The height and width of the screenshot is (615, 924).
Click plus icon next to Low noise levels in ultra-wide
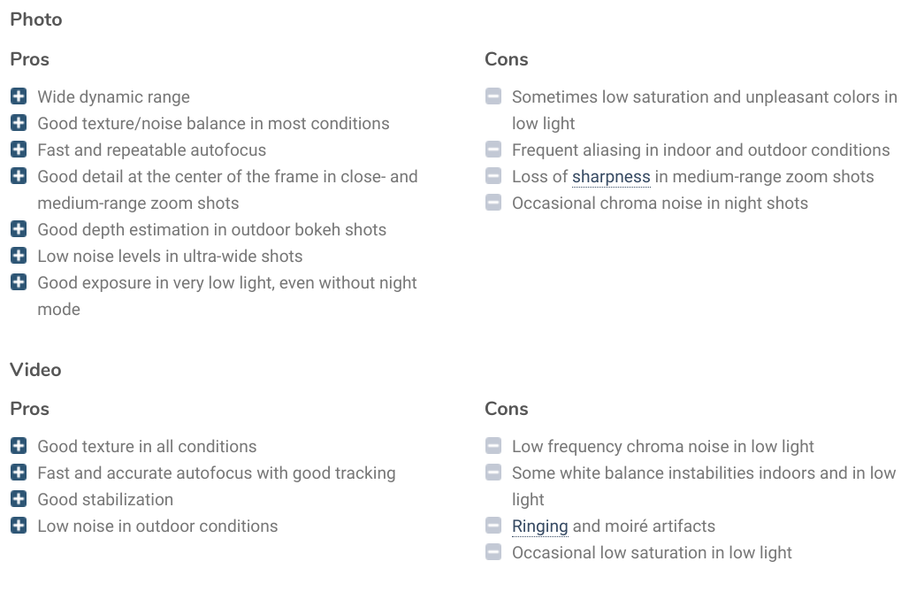[x=19, y=256]
